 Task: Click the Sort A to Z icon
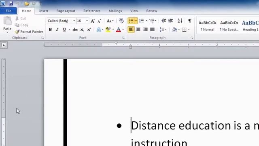180,21
